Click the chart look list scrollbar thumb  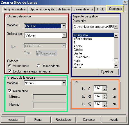pyautogui.click(x=116, y=48)
